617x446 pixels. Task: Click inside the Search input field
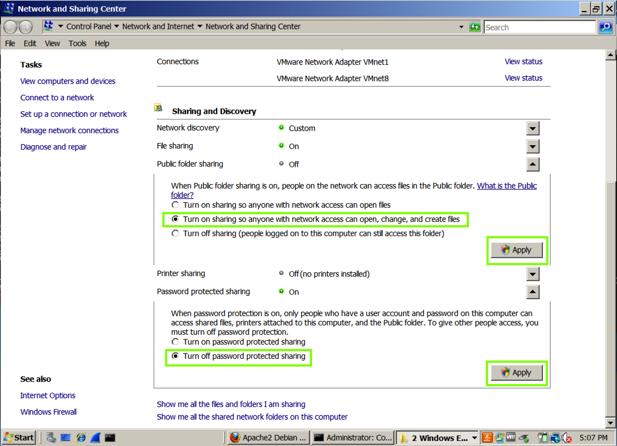[x=540, y=27]
